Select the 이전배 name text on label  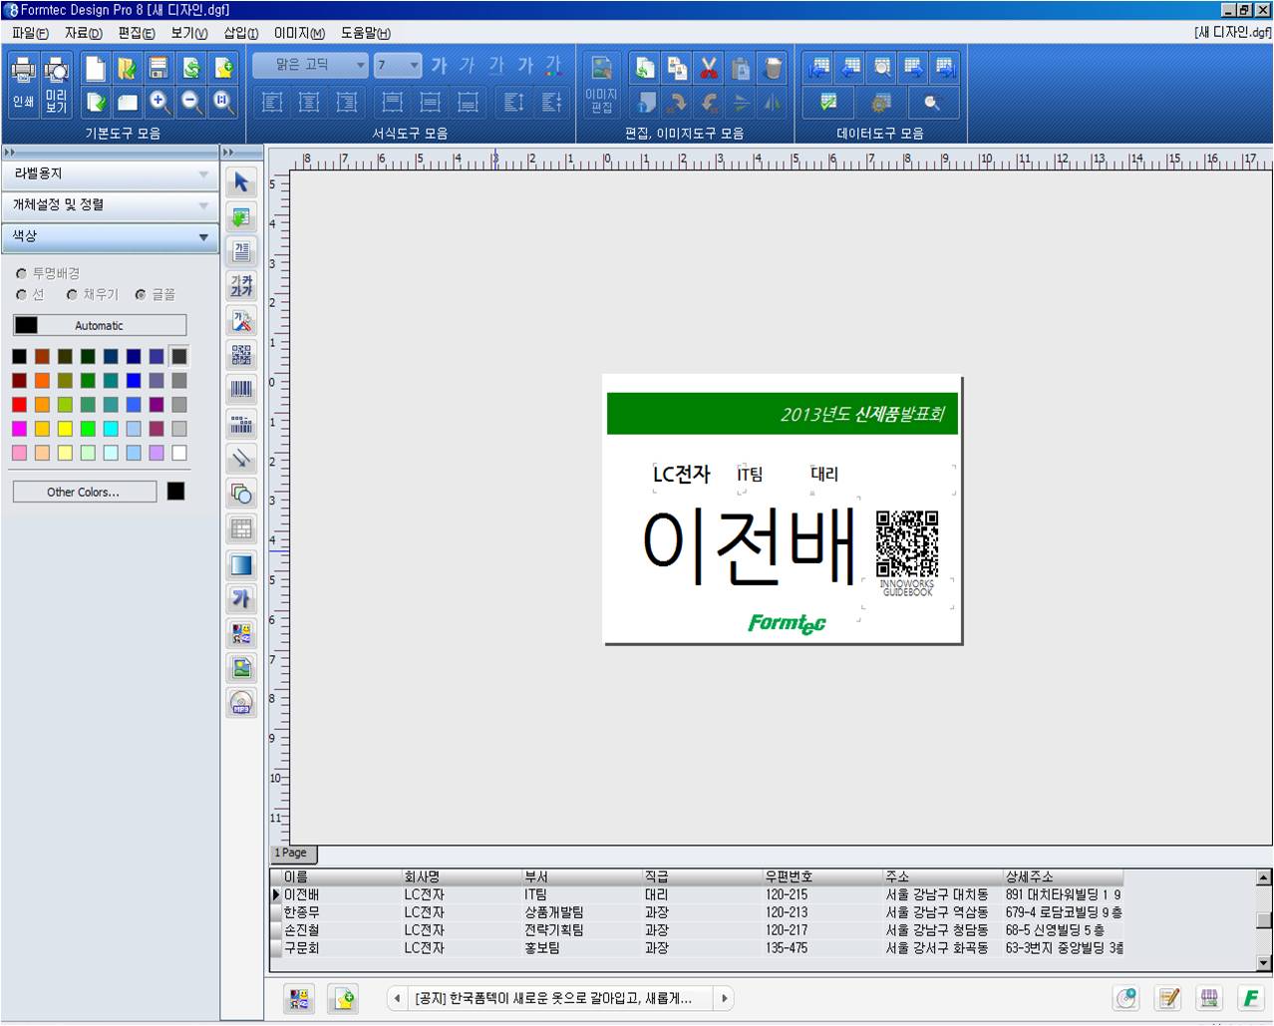point(750,548)
